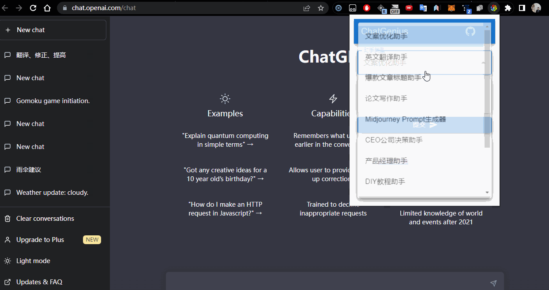Toggle the browser side panel icon

click(522, 8)
